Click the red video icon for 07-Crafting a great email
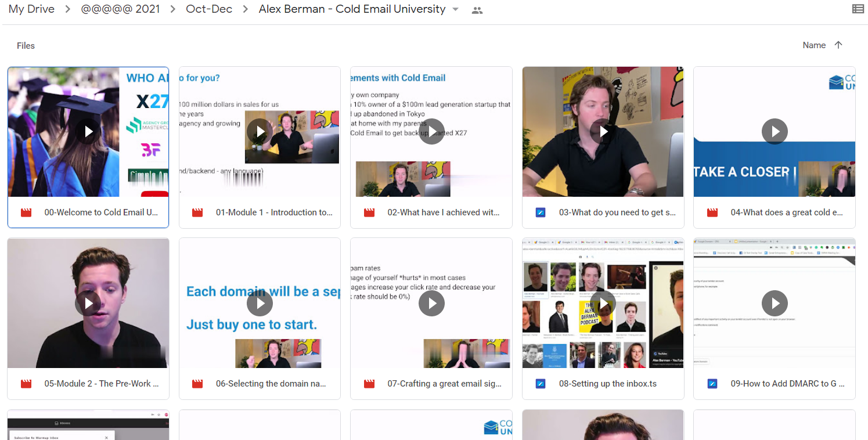Image resolution: width=868 pixels, height=440 pixels. (369, 384)
